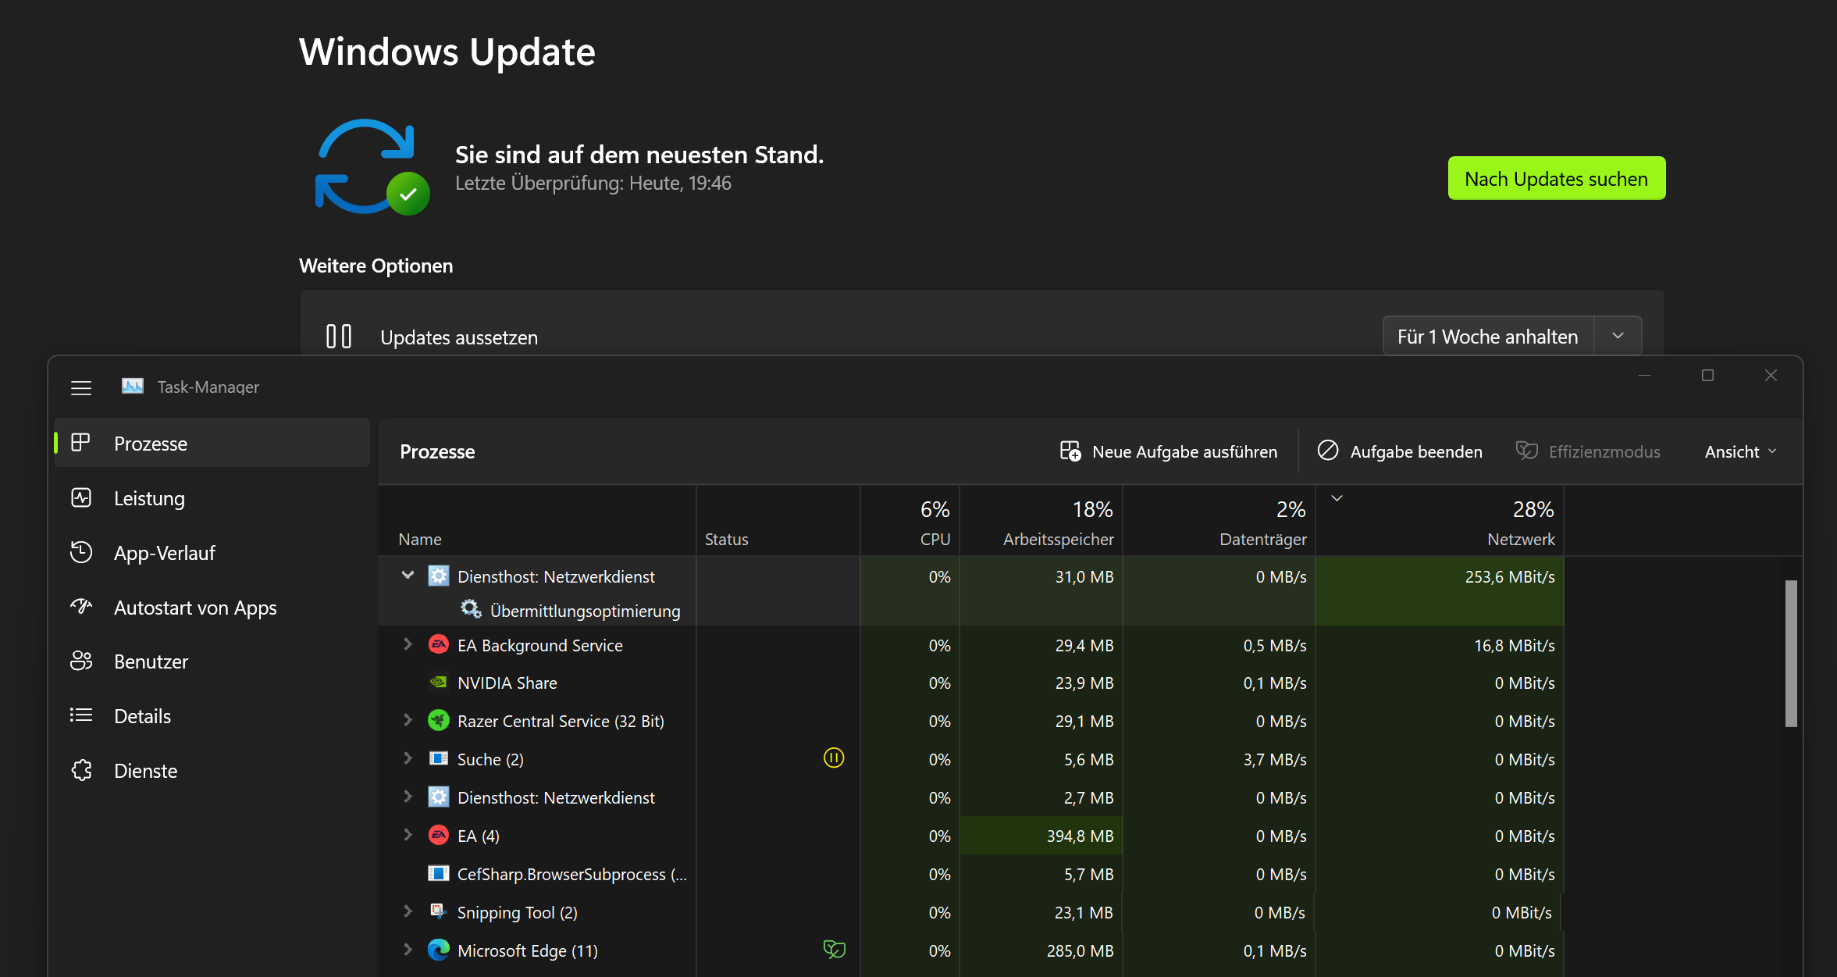
Task: Click the Leistung performance sidebar icon
Action: pyautogui.click(x=81, y=498)
